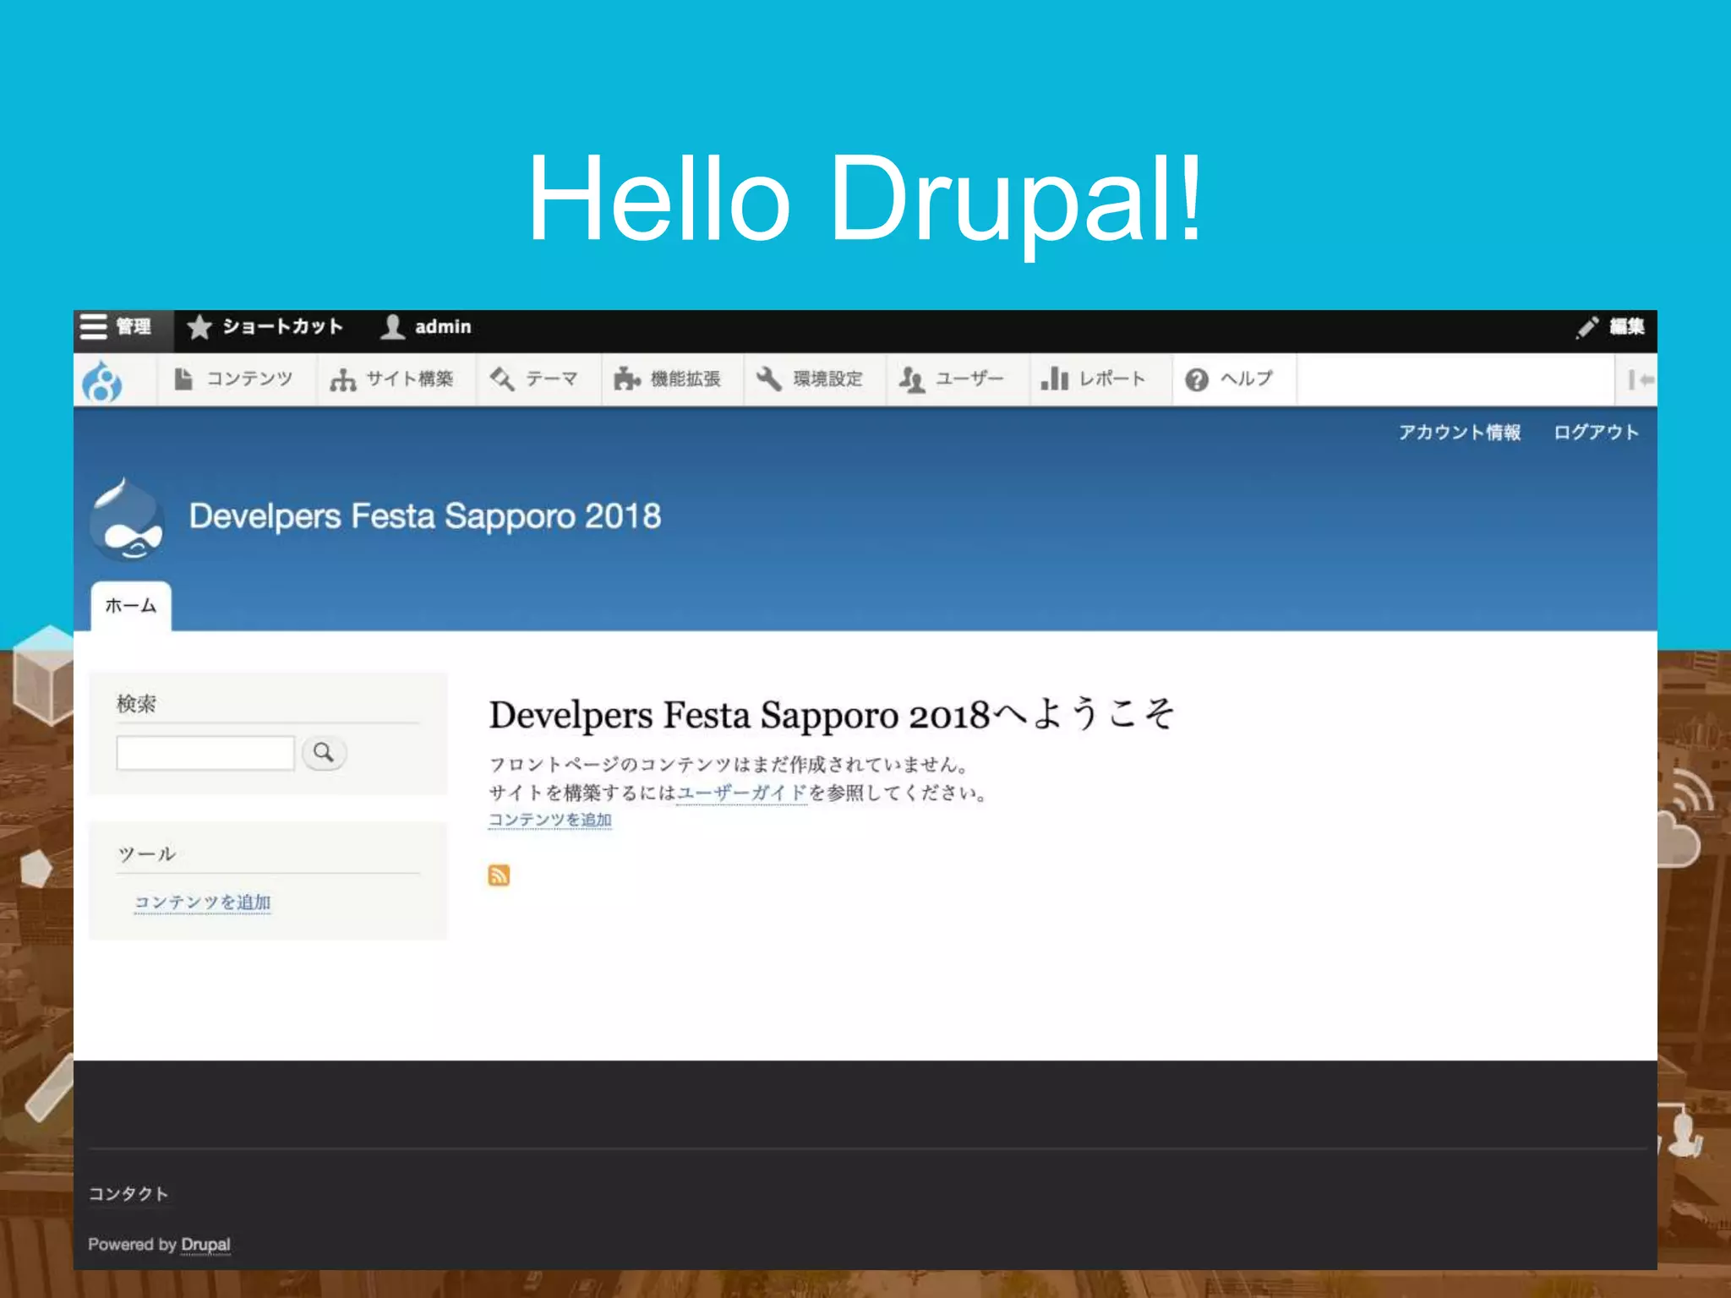
Task: Click the アカウント情報 link
Action: (x=1459, y=433)
